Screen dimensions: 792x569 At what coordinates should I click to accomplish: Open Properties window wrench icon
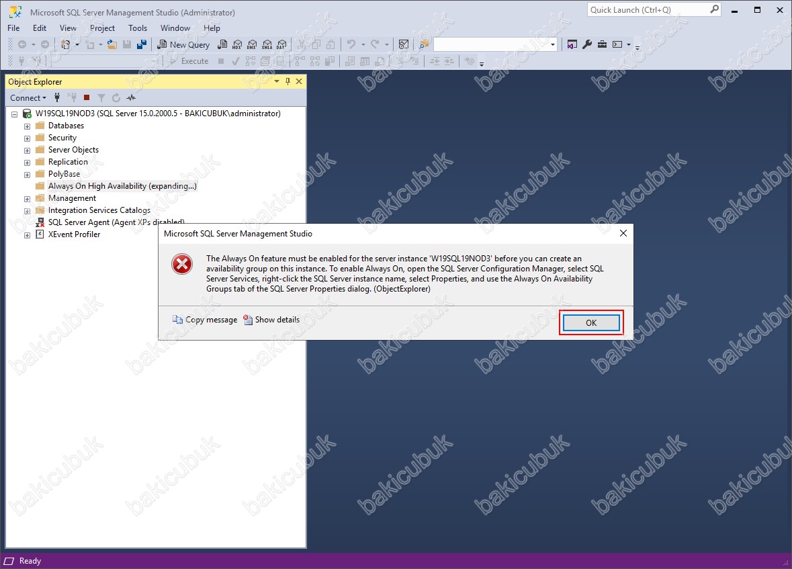pos(587,44)
